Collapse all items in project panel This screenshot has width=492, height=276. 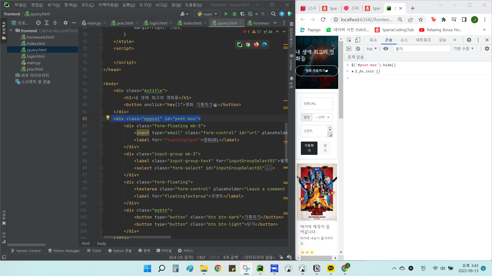pos(55,23)
